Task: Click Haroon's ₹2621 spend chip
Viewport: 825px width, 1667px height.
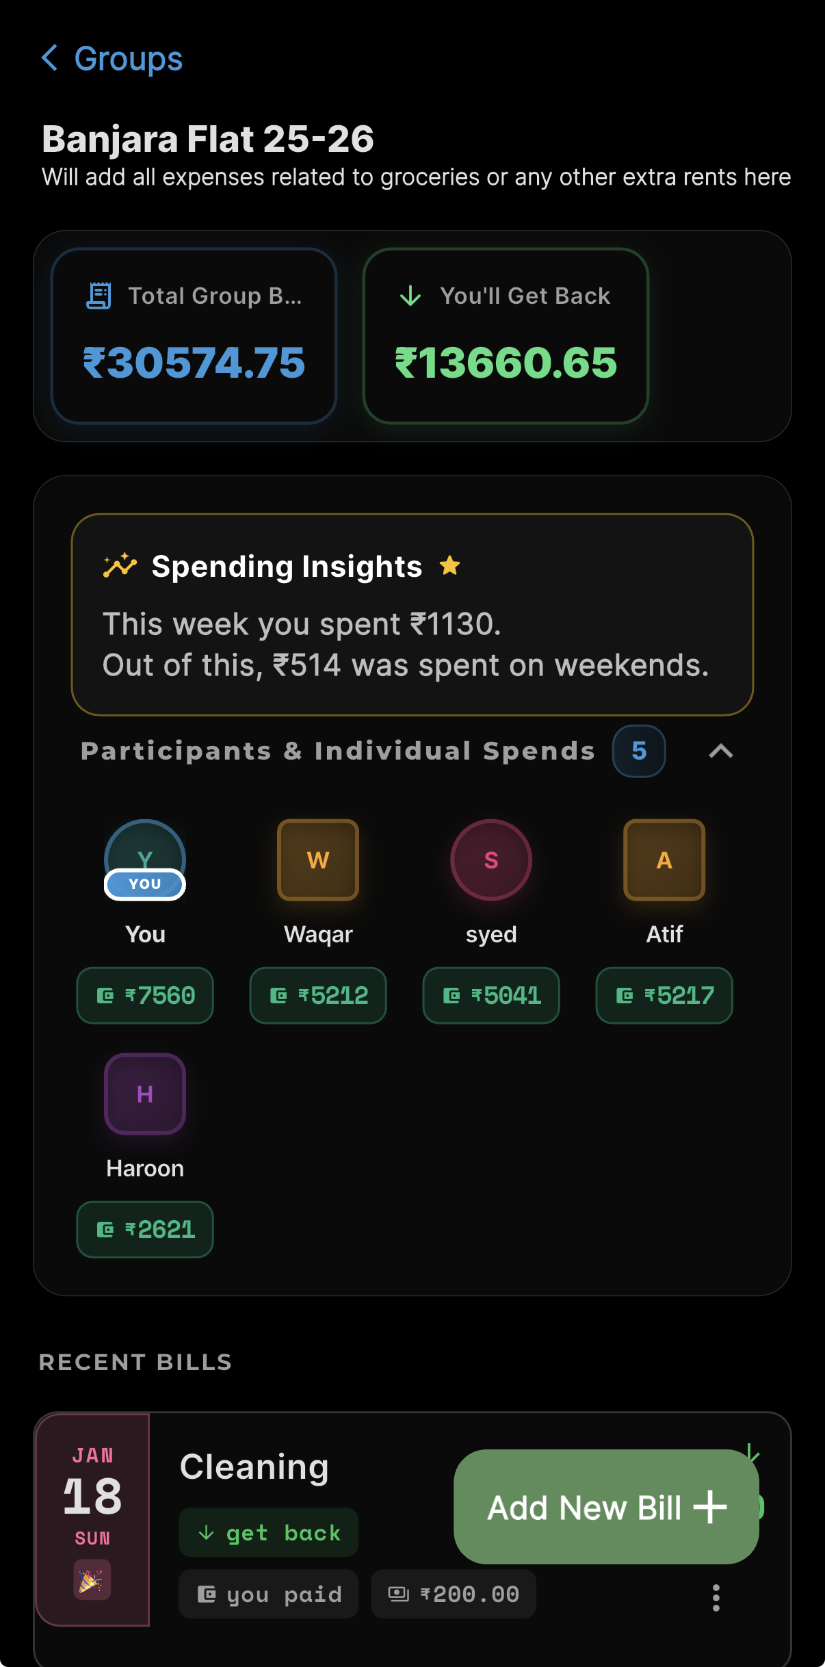Action: pos(145,1229)
